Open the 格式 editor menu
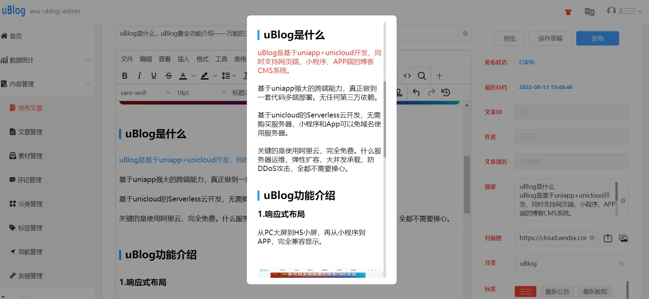The image size is (649, 299). 202,59
